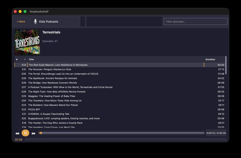The height and width of the screenshot is (158, 241).
Task: Toggle sort order chevron in # column
Action: click(25, 59)
